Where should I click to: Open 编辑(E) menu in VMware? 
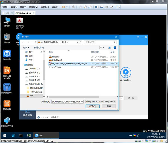point(14,7)
